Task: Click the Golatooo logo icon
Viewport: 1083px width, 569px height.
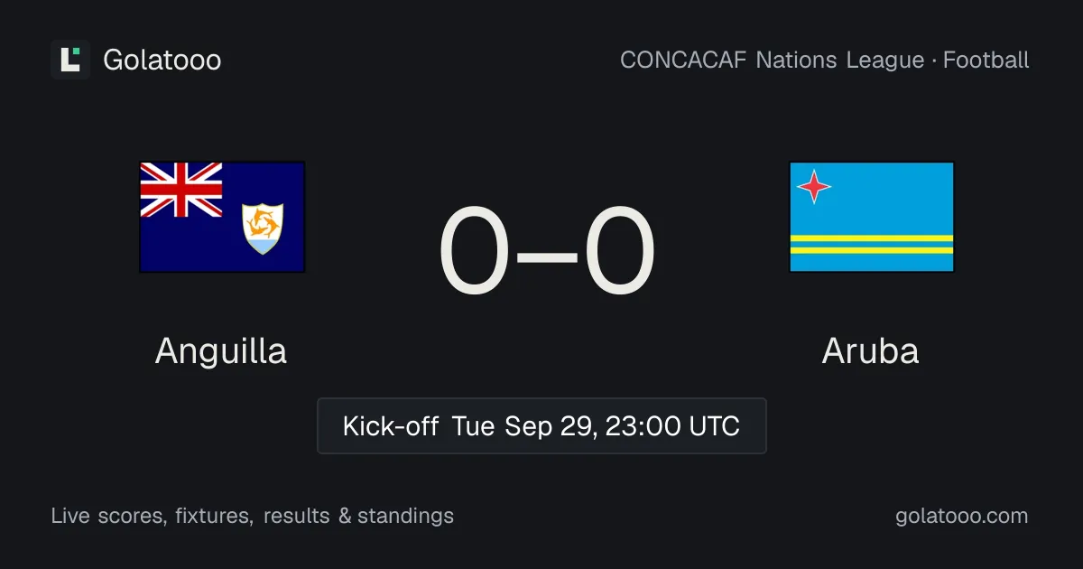Action: pos(70,60)
